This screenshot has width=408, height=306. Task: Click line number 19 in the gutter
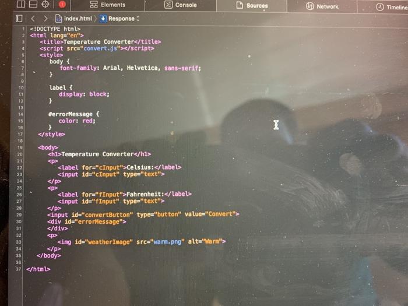pos(20,147)
